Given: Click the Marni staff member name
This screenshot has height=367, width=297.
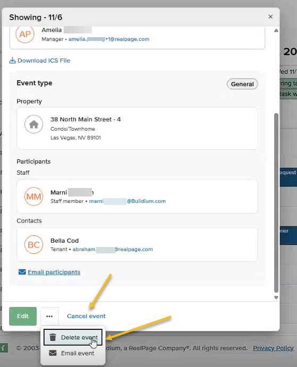Looking at the screenshot, I should click(72, 192).
